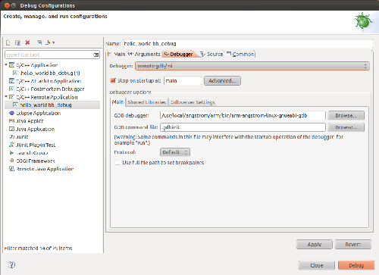Browse for GDB command file
Image resolution: width=379 pixels, height=275 pixels.
tap(346, 127)
